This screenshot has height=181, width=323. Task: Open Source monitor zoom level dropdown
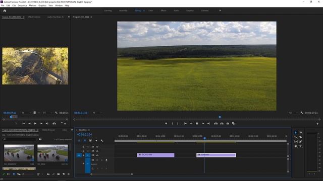(x=26, y=113)
